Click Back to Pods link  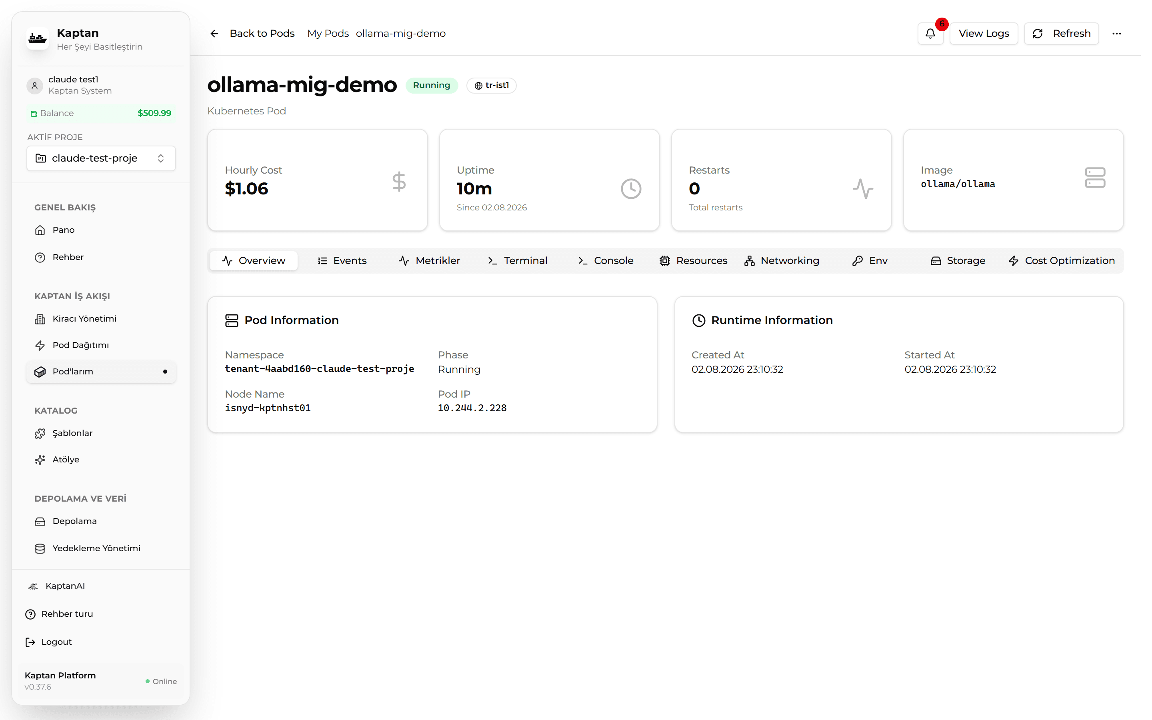click(262, 33)
